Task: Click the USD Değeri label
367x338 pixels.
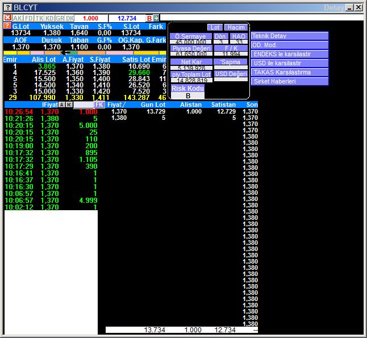Action: (x=231, y=74)
